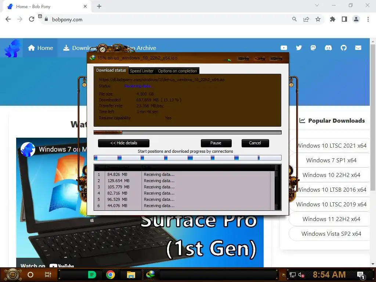
Task: Click the connections progress segments bar
Action: 188,158
